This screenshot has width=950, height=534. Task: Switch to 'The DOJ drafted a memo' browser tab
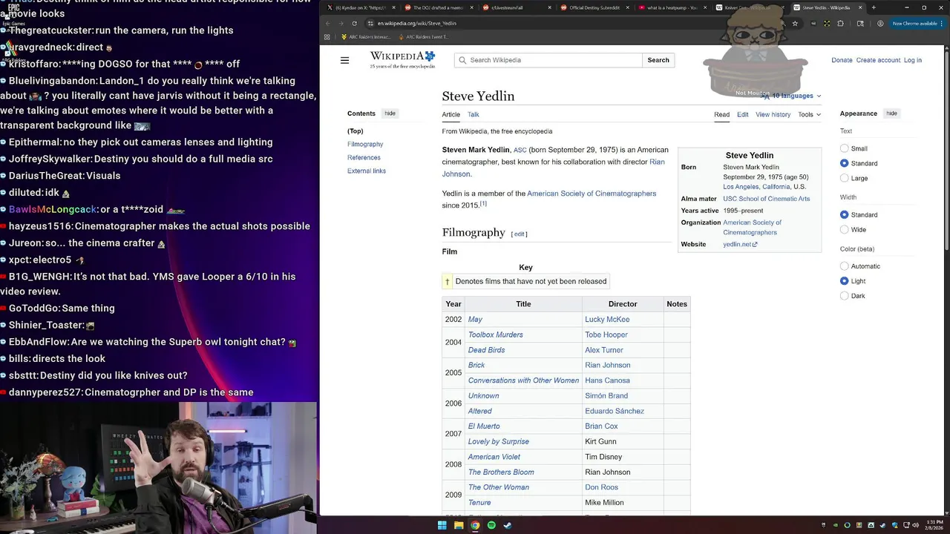[x=438, y=7]
